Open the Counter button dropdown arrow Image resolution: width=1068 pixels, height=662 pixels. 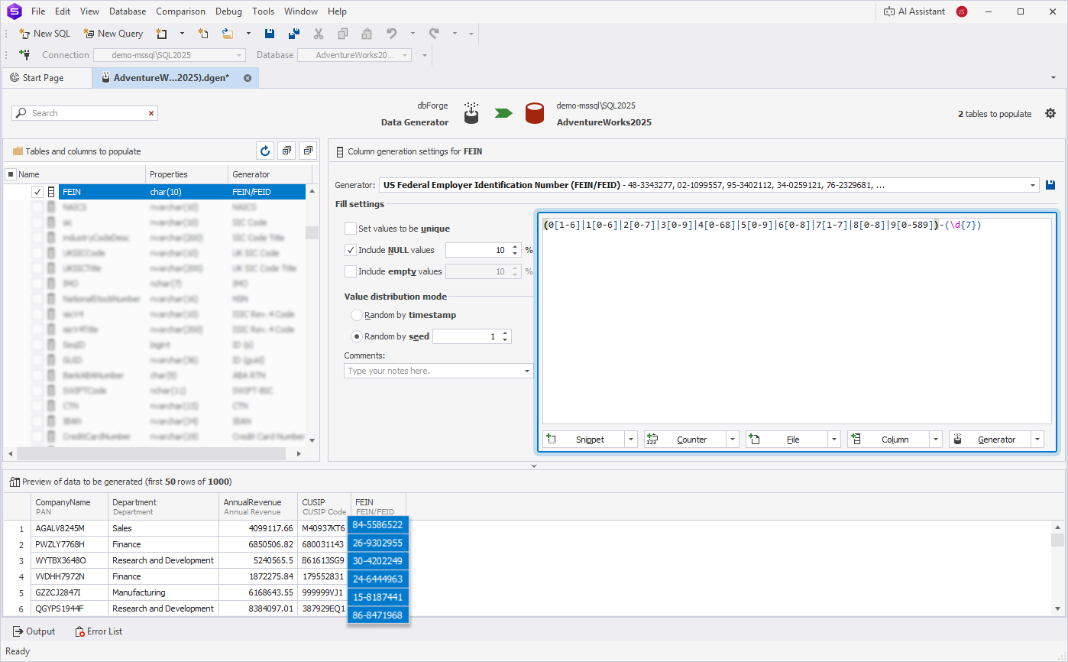(x=733, y=440)
